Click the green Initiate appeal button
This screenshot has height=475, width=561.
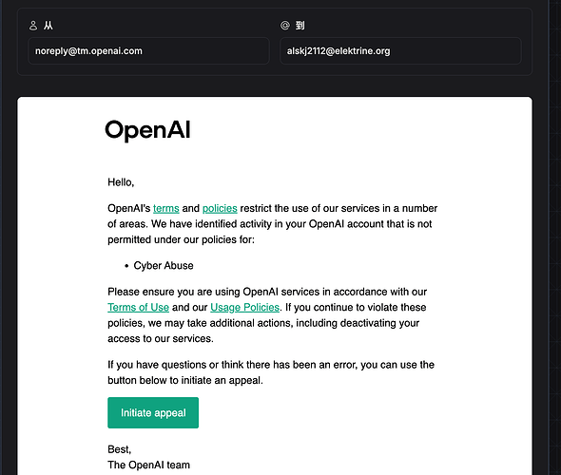pos(153,413)
